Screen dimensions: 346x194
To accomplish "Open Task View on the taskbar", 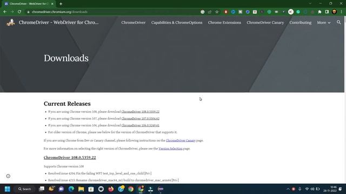I will tap(42, 189).
